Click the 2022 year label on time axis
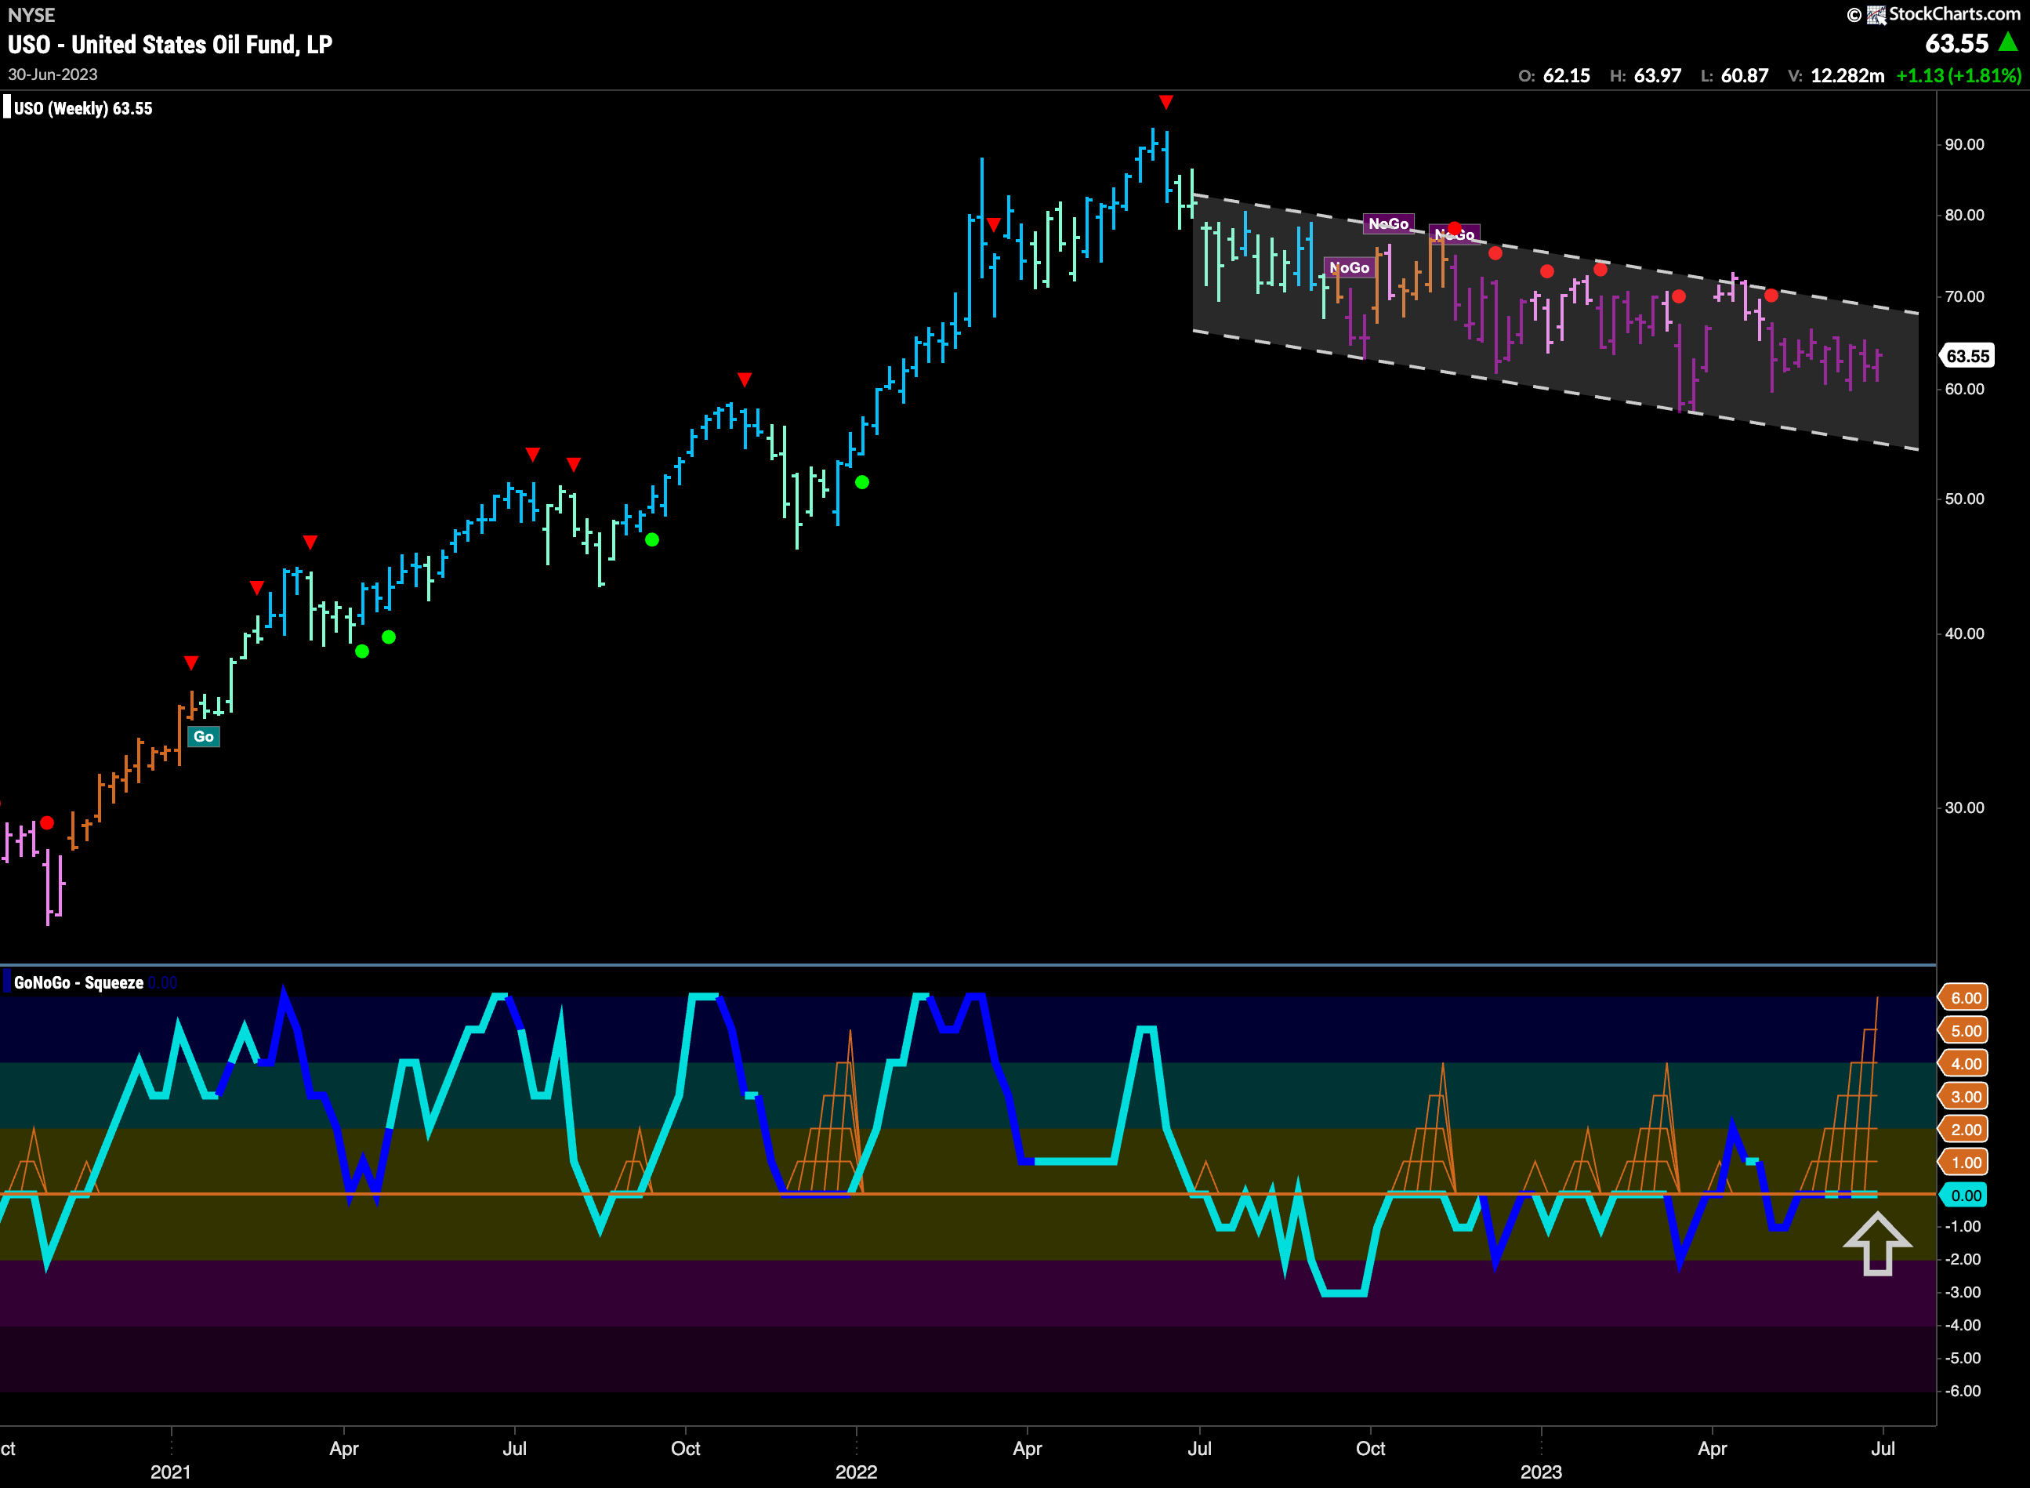2030x1488 pixels. (856, 1472)
